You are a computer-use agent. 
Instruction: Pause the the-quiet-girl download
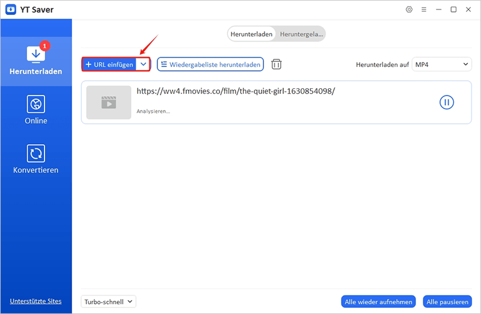446,102
